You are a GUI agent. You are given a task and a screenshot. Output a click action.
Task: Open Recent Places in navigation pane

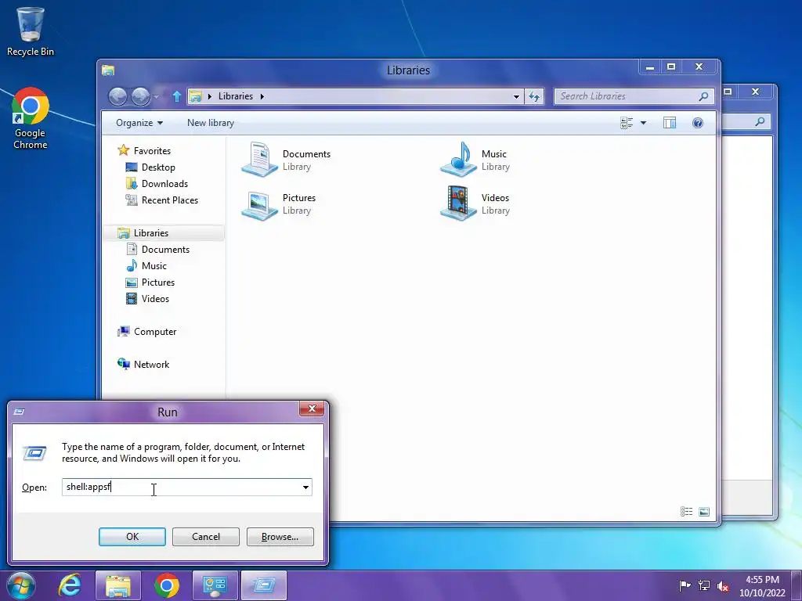[170, 200]
